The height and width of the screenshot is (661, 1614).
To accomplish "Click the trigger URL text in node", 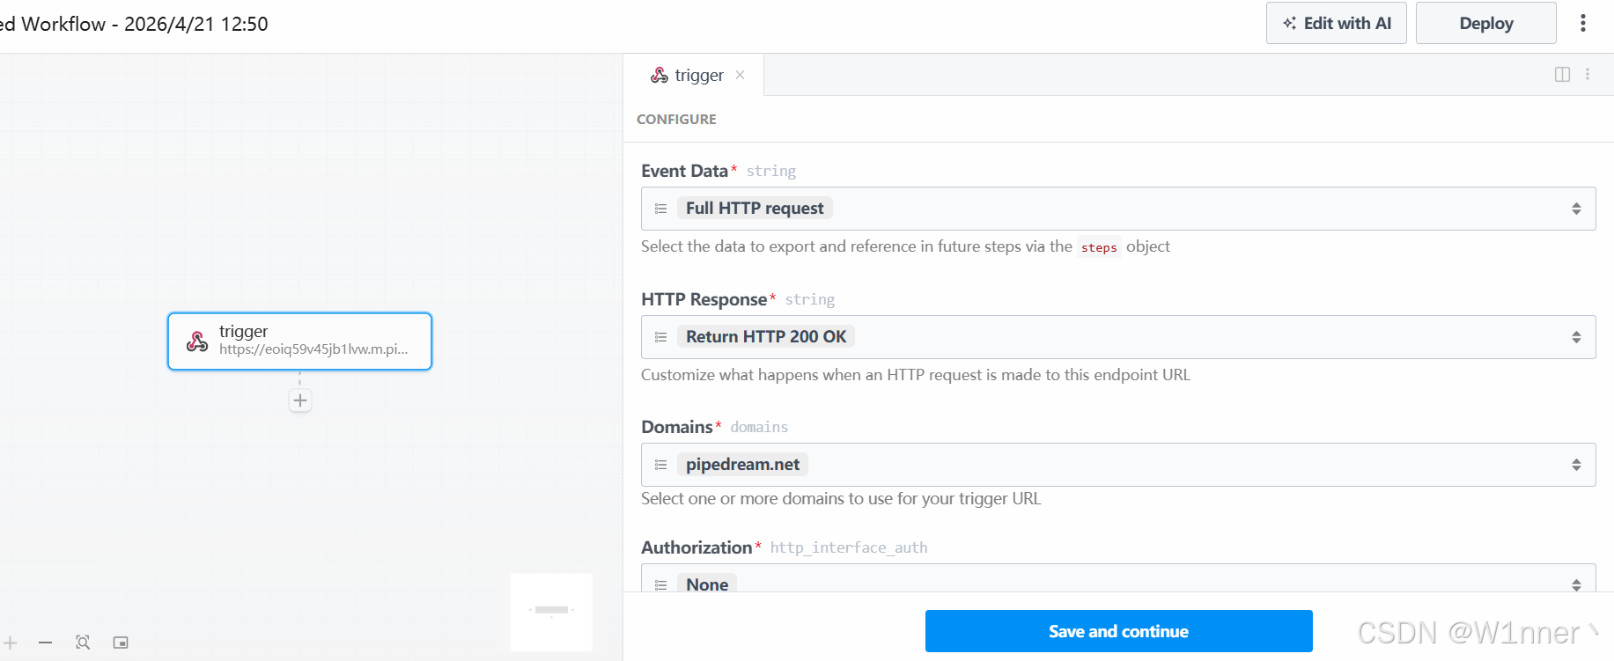I will [313, 349].
